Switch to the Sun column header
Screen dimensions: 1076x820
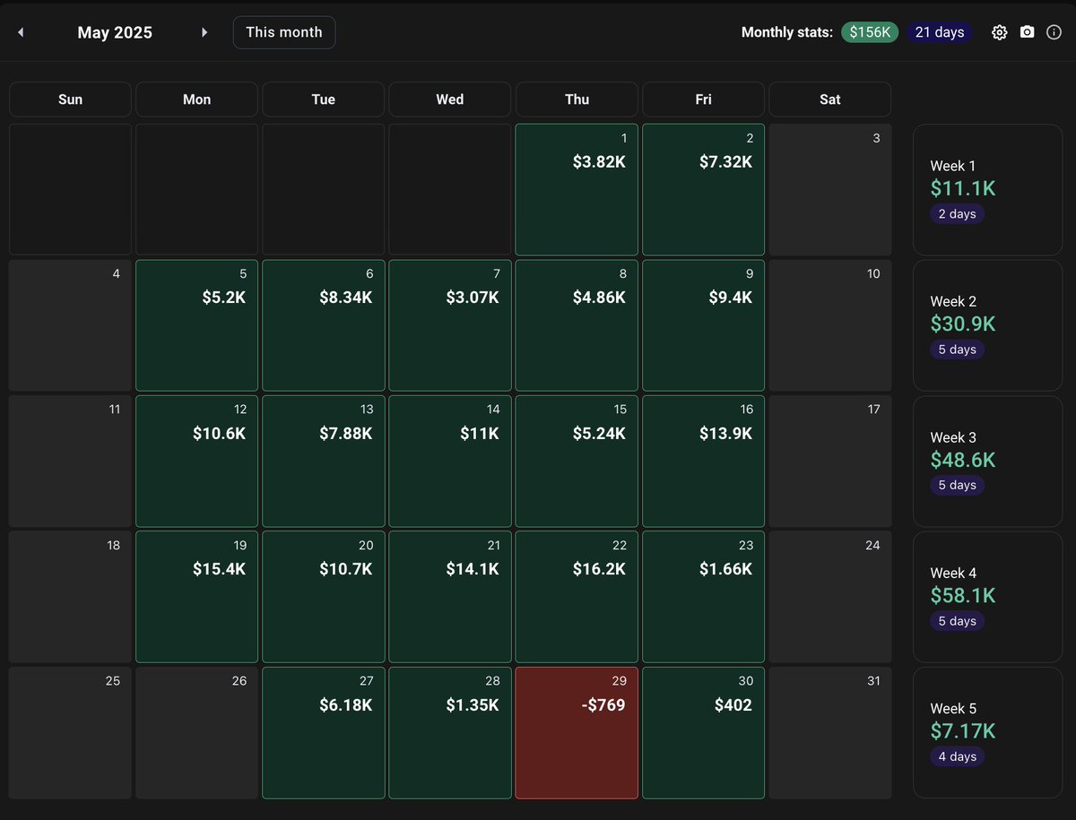[70, 99]
